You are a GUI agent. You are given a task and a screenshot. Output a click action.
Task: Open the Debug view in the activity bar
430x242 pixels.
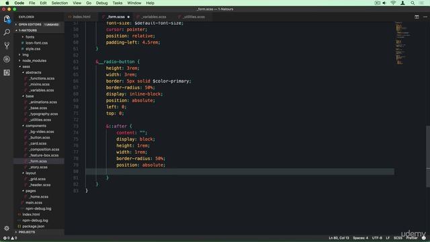7,59
